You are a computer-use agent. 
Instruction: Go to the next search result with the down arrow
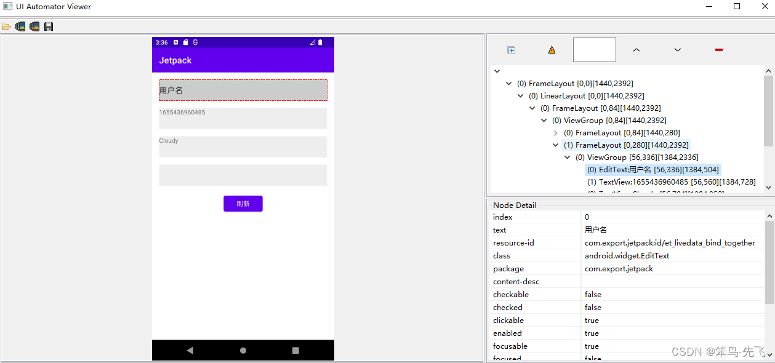click(x=678, y=50)
